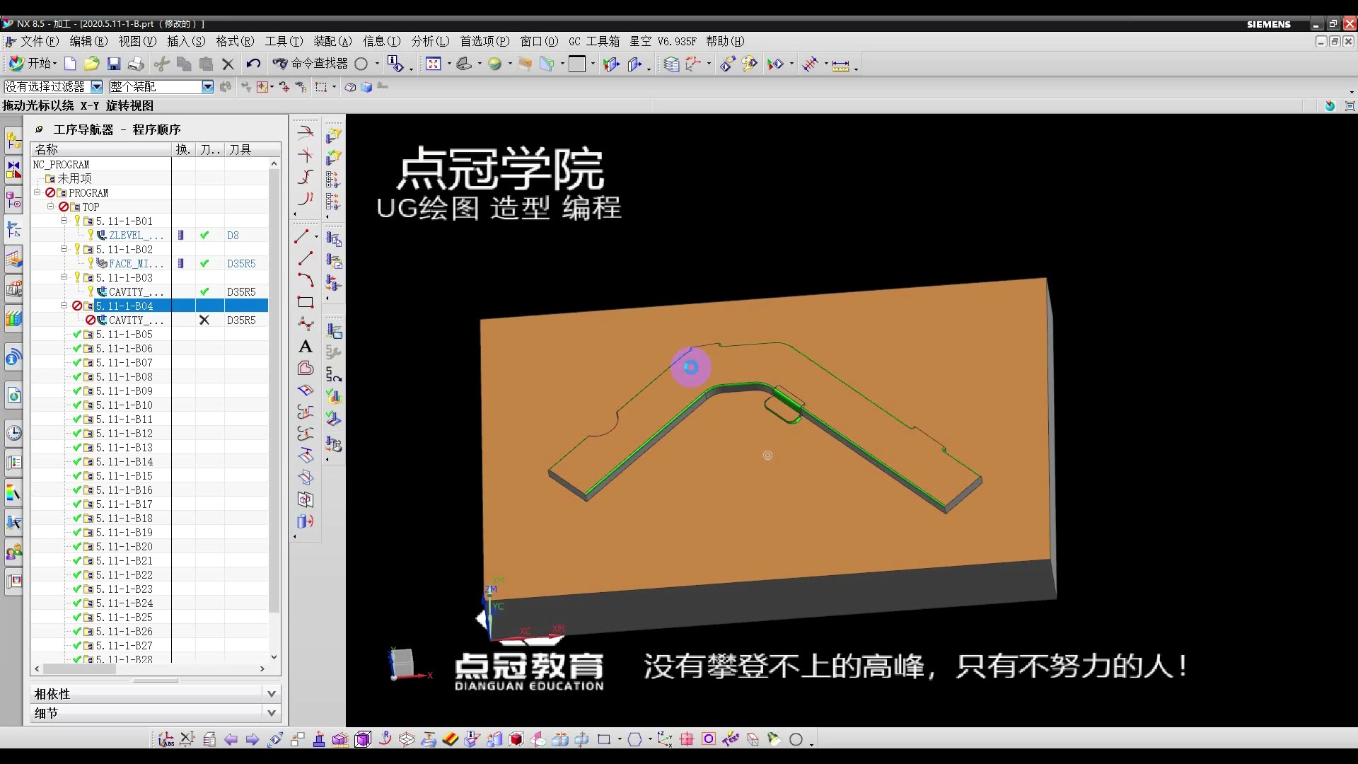
Task: Select the Arc tool in vertical toolbar
Action: coord(306,280)
